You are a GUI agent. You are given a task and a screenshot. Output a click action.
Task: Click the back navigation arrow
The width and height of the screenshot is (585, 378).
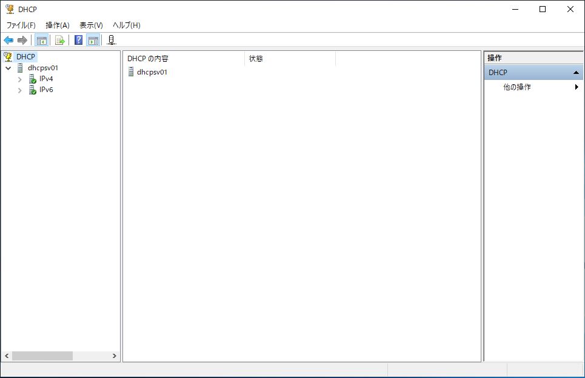pos(8,39)
